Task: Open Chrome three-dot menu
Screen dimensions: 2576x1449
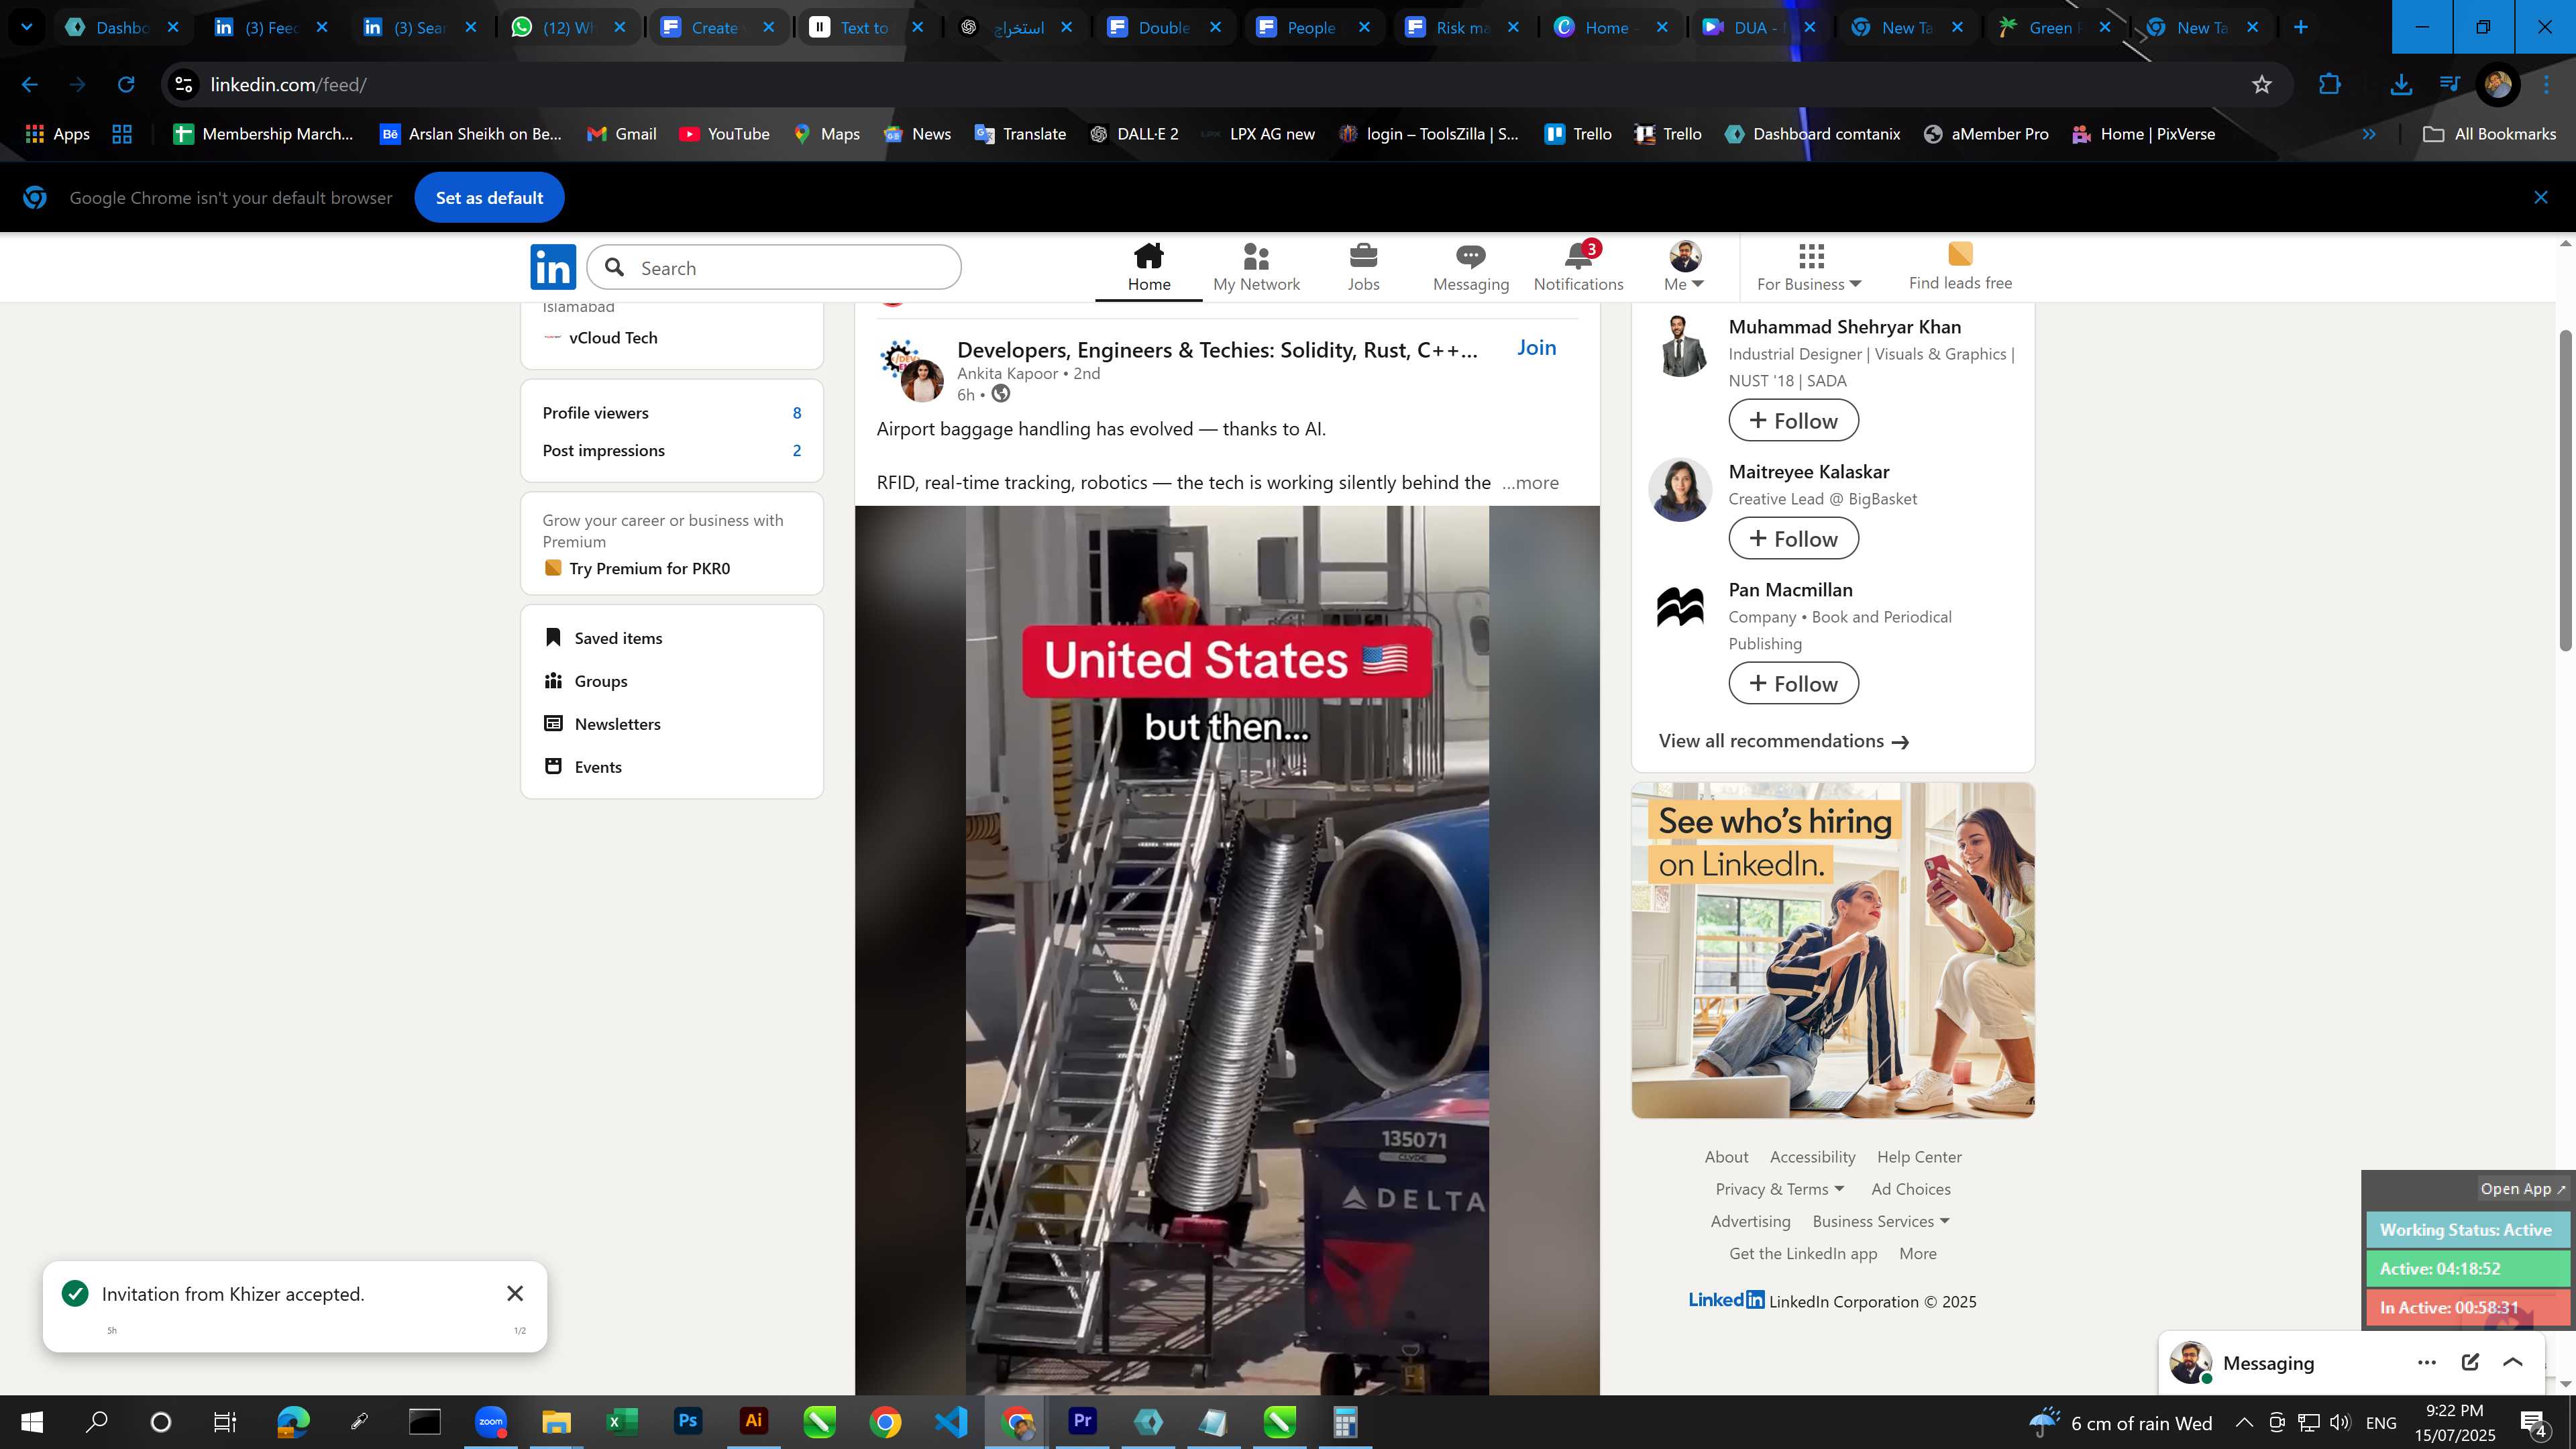Action: pyautogui.click(x=2547, y=85)
